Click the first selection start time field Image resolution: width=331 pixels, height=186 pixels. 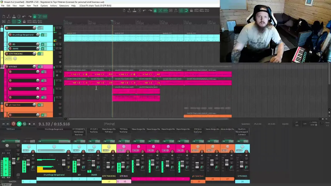click(x=258, y=124)
